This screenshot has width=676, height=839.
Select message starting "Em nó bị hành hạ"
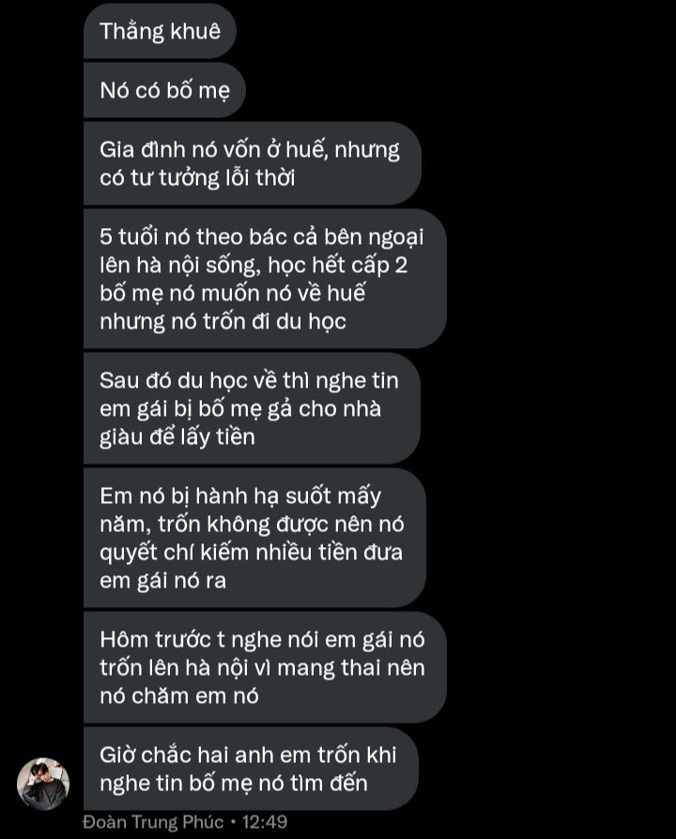coord(254,538)
